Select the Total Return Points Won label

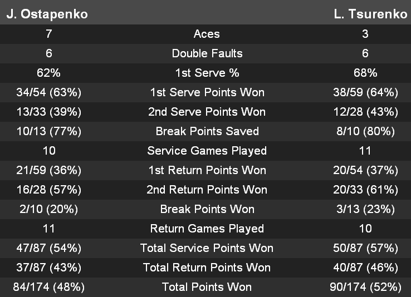tap(207, 268)
